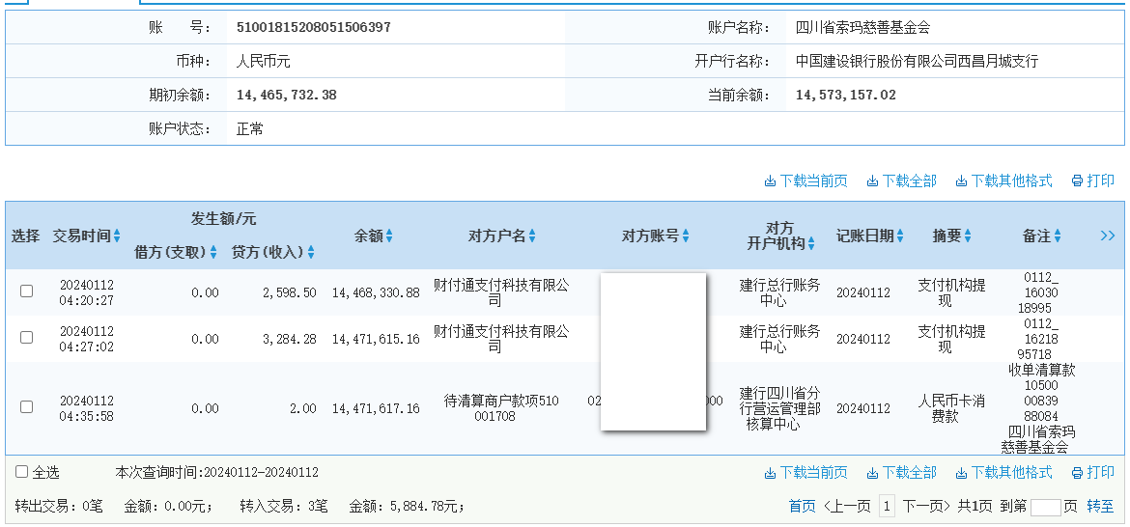Sort by 备注 column arrows
Screen dimensions: 1130x527
pos(1058,236)
